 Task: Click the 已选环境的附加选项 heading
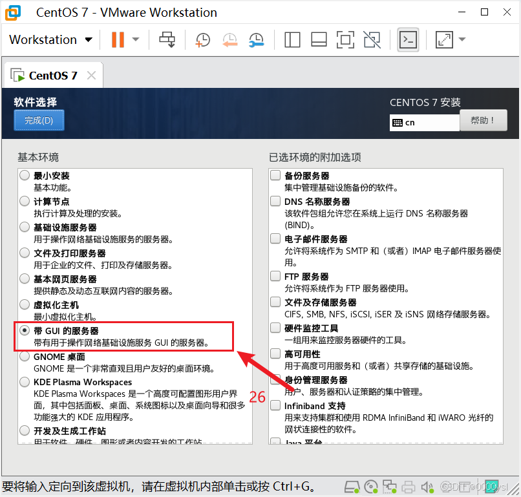click(x=315, y=157)
